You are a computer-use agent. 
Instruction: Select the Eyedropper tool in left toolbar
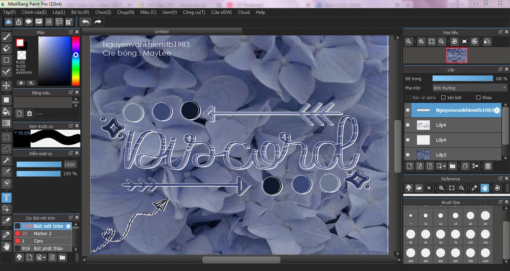[x=6, y=234]
